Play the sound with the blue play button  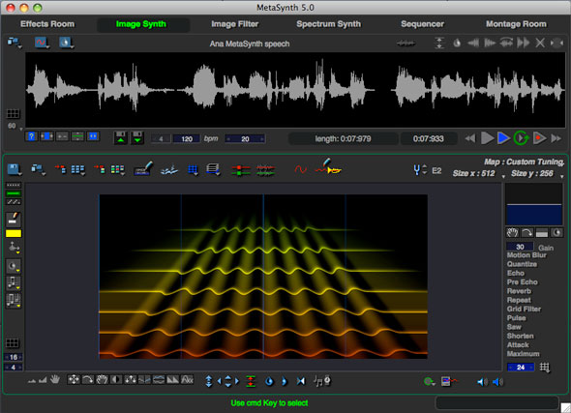point(503,138)
